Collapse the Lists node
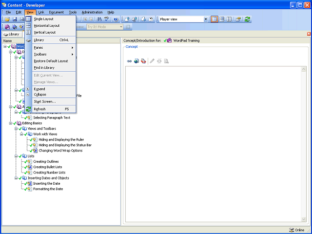312x234 pixels. click(16, 156)
